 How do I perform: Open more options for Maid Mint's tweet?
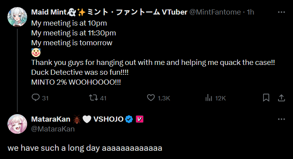pyautogui.click(x=281, y=12)
